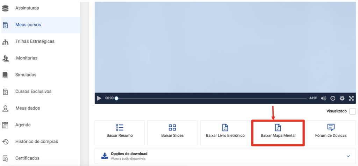Click the Meus cursos play-file icon
This screenshot has width=358, height=166.
tap(5, 25)
